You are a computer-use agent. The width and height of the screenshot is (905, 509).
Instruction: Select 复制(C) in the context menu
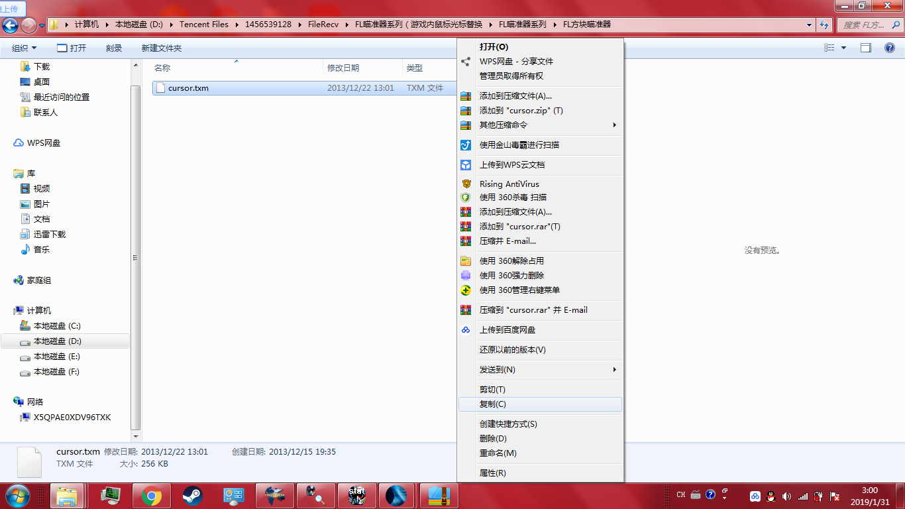point(541,404)
